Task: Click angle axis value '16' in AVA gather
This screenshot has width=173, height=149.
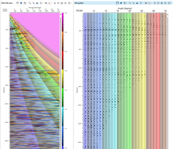Action: coord(117,11)
